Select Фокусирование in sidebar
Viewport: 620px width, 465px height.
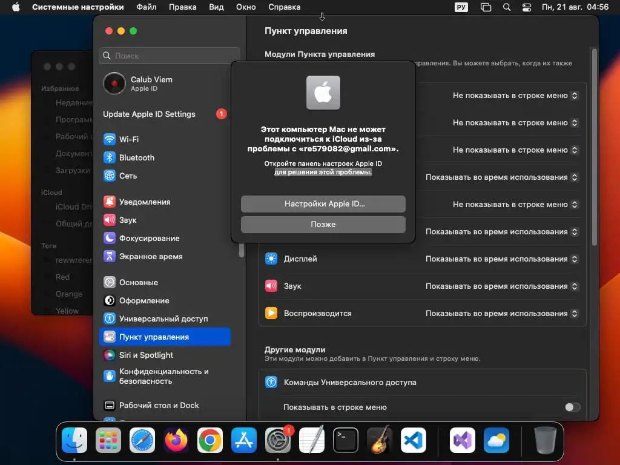coord(165,238)
